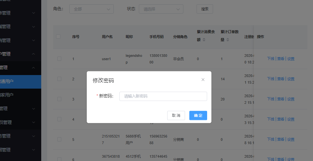Tick the checkbox for row 5
Viewport: 313px width, 161px height.
[59, 140]
